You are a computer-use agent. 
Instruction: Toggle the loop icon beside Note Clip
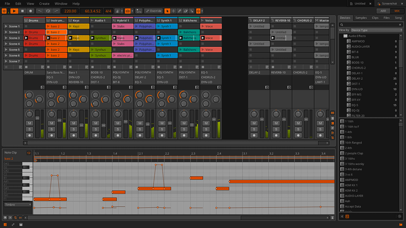(29, 153)
